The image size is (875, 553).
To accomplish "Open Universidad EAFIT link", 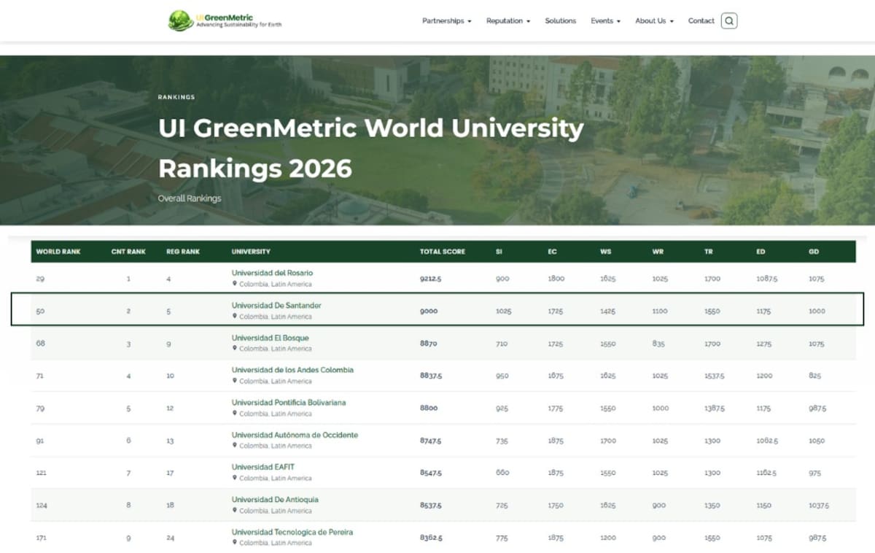I will [x=263, y=467].
